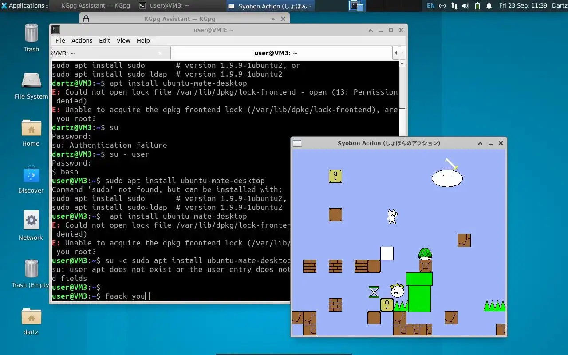Open the terminal File menu
568x355 pixels.
60,40
